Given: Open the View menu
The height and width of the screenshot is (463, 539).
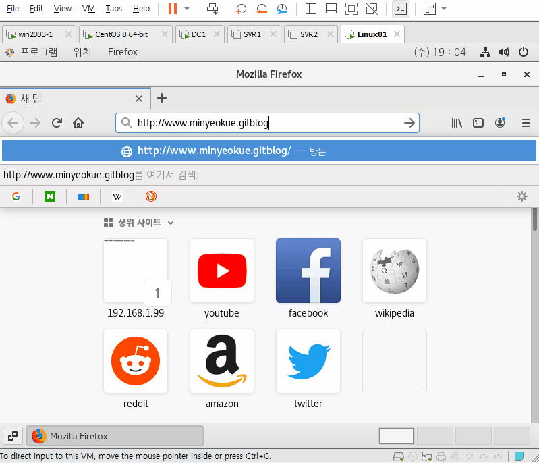Looking at the screenshot, I should point(62,9).
